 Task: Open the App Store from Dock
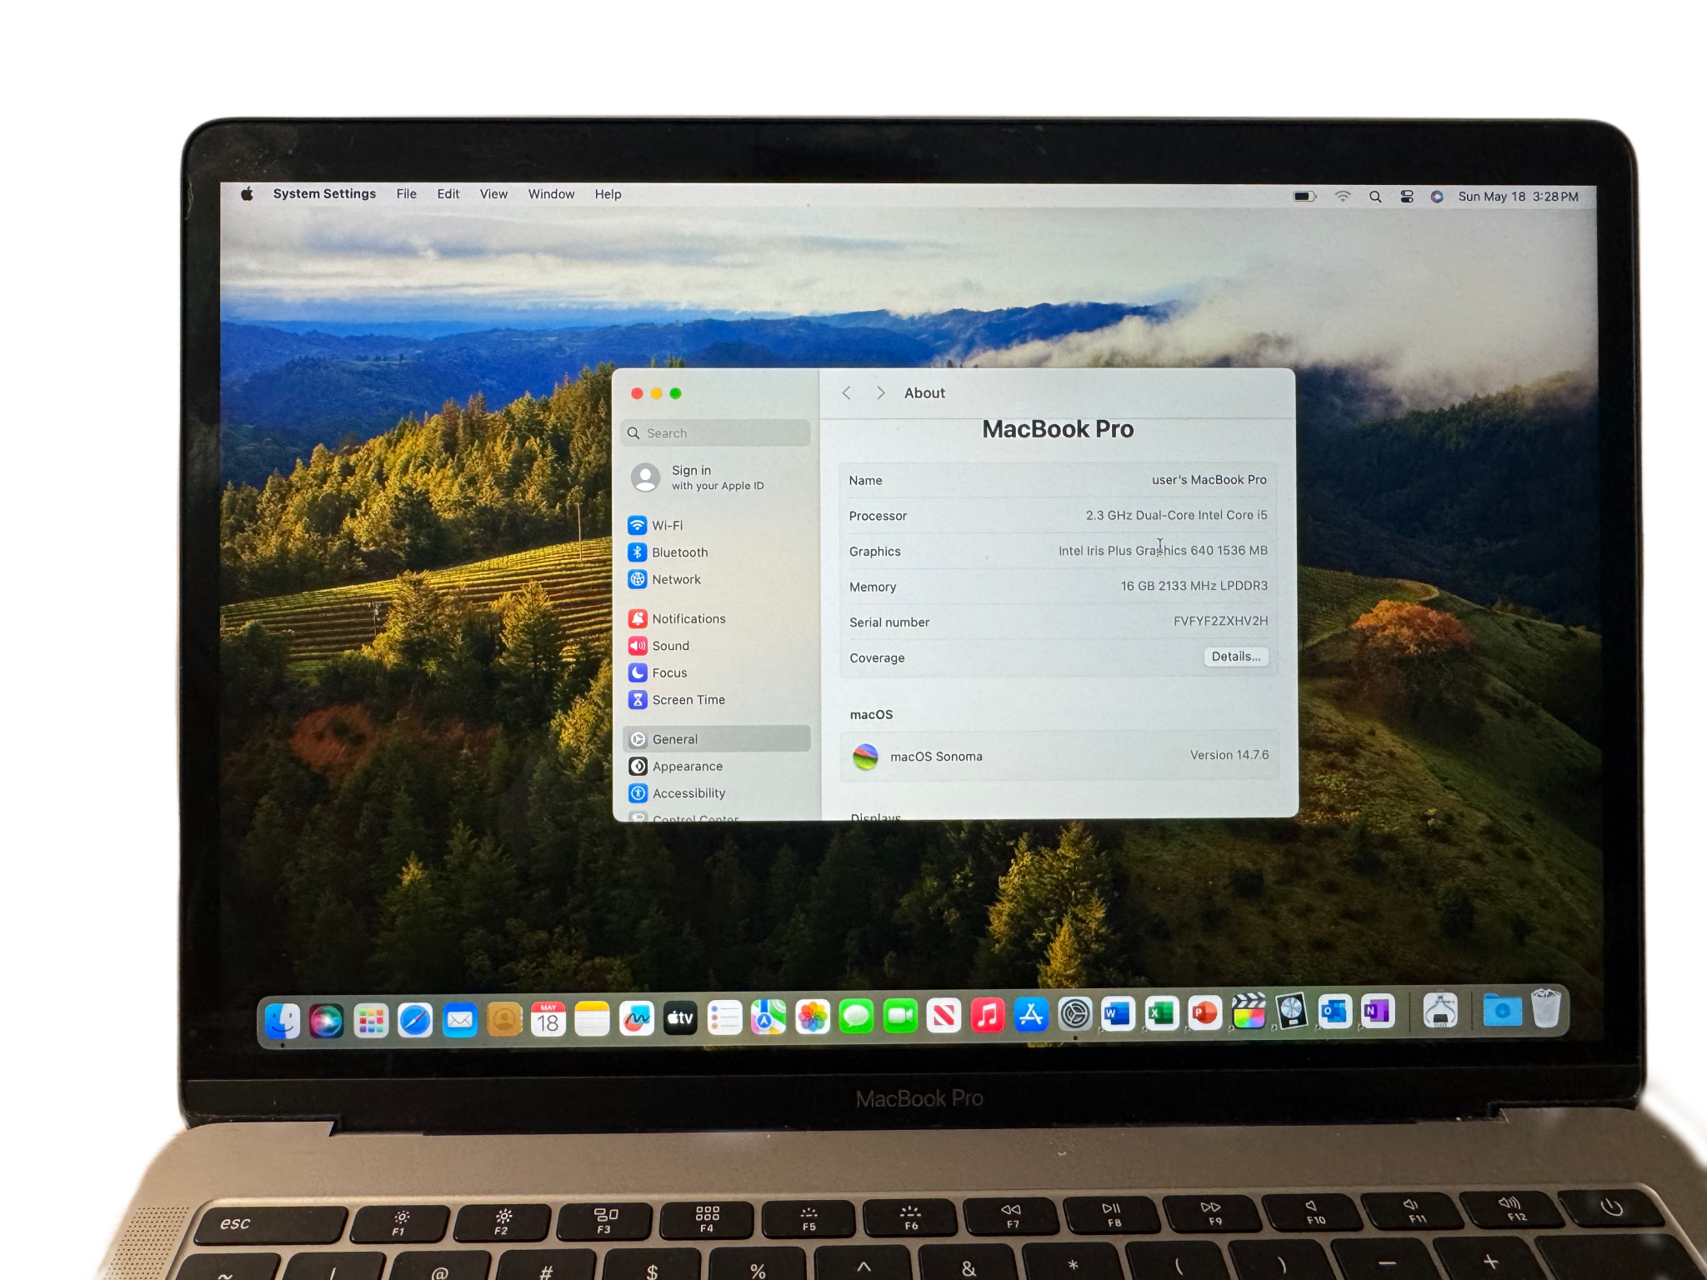click(1032, 1015)
